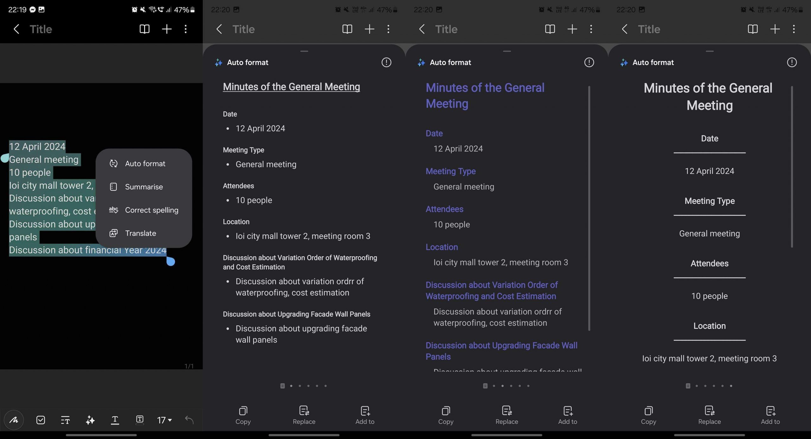Click the Correct spelling context option
The width and height of the screenshot is (811, 439).
coord(151,210)
